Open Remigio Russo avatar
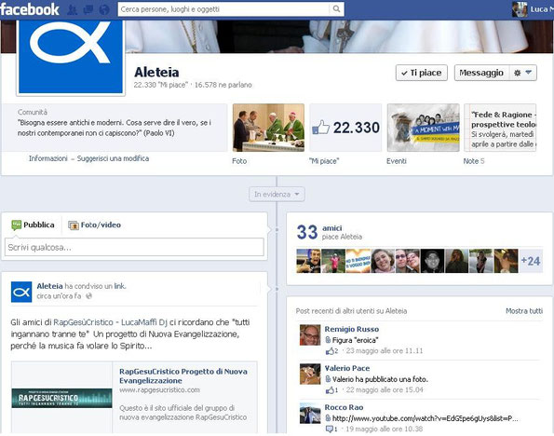This screenshot has width=554, height=436. pos(310,334)
